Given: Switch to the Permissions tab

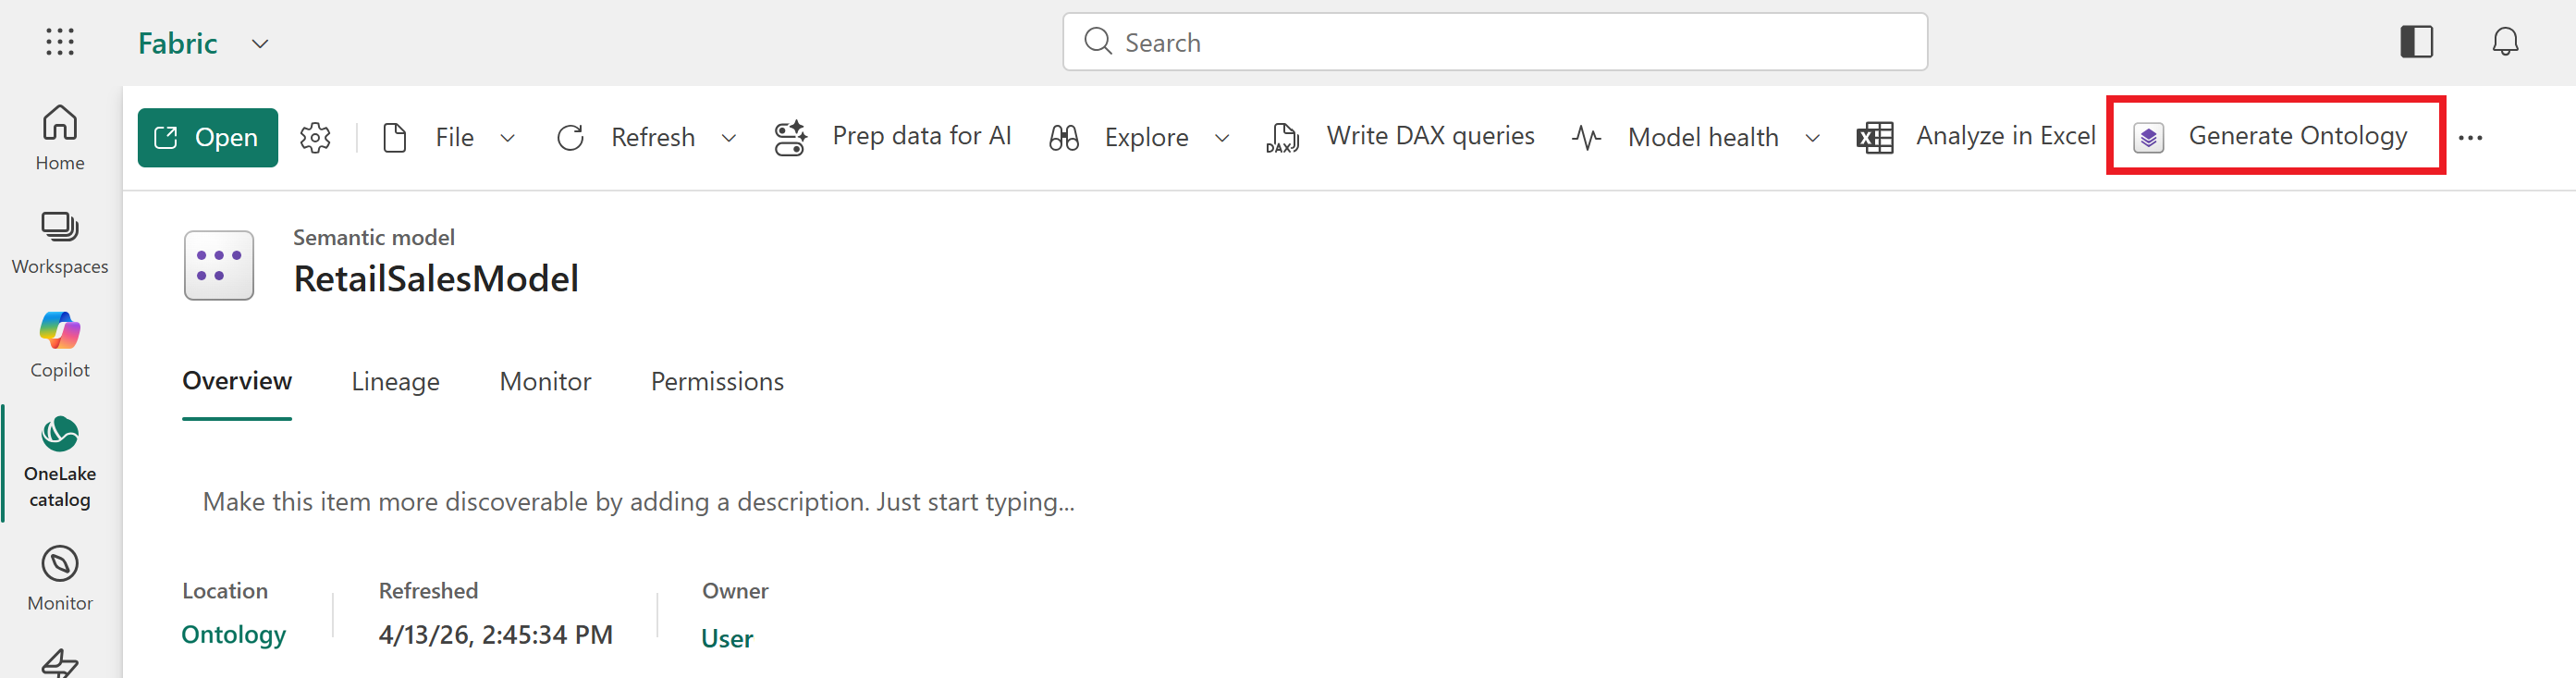Looking at the screenshot, I should (x=717, y=382).
